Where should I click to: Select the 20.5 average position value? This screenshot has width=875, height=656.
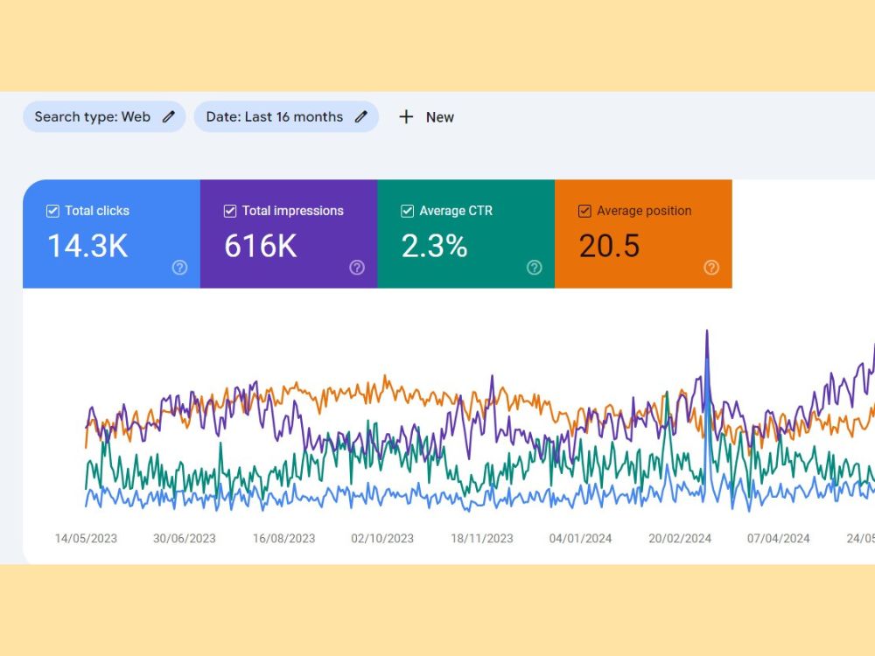pos(609,246)
